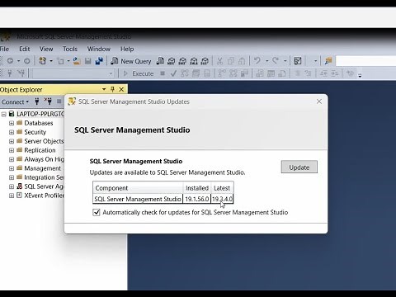Collapse the LAPTOP-PPLRGTC server node
396x297 pixels.
3,114
